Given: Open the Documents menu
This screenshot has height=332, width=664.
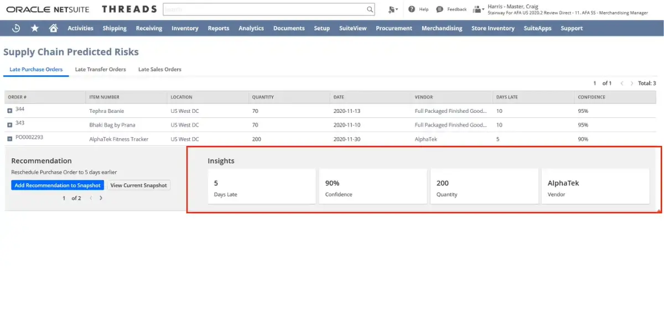Looking at the screenshot, I should [x=289, y=28].
